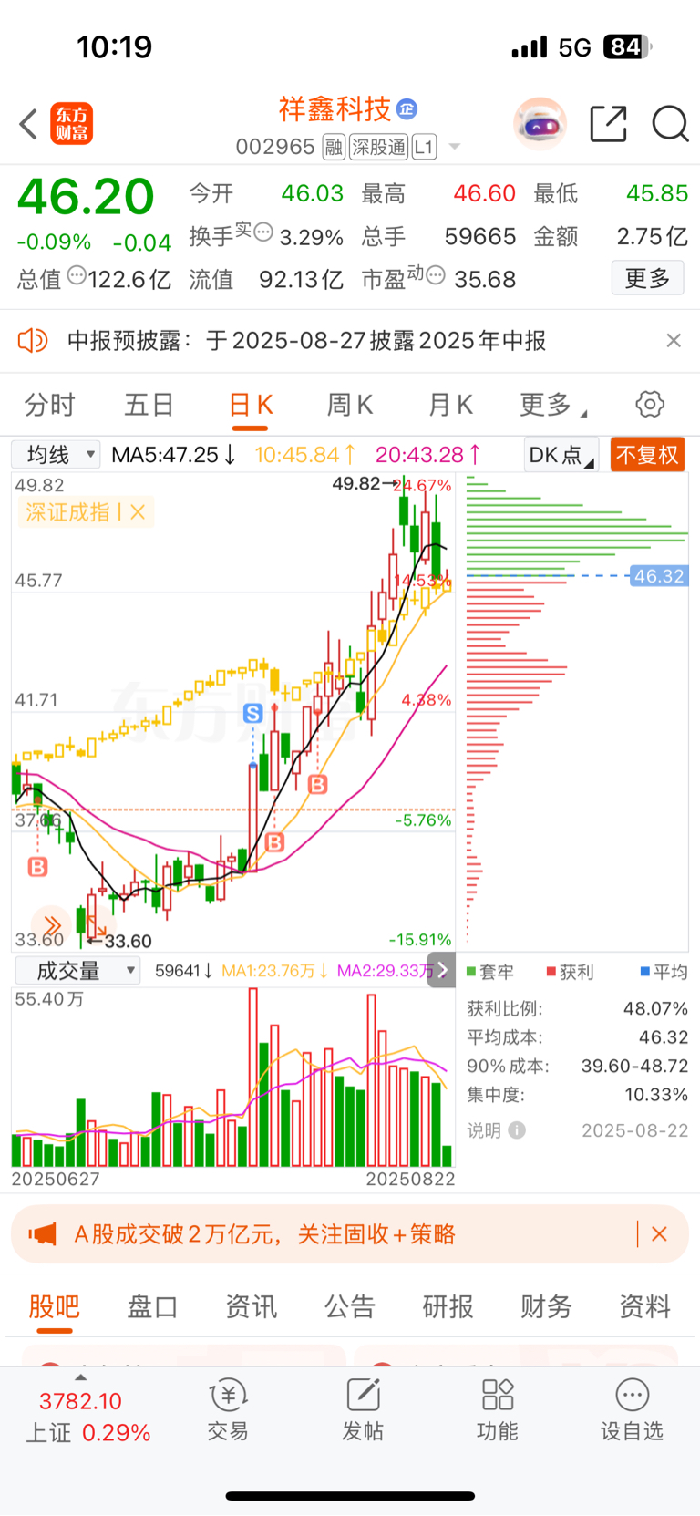Open the 成交量 indicator dropdown
700x1516 pixels.
77,971
